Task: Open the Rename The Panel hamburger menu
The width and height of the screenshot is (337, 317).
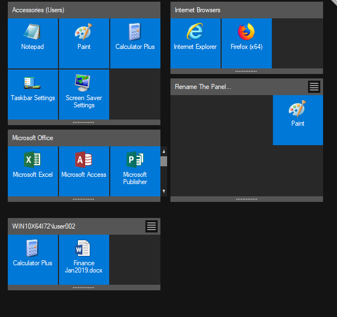Action: (x=314, y=87)
